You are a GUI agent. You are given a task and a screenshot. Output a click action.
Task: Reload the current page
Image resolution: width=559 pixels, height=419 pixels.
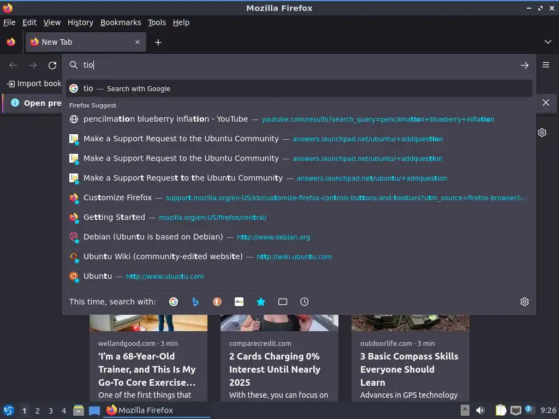coord(52,65)
